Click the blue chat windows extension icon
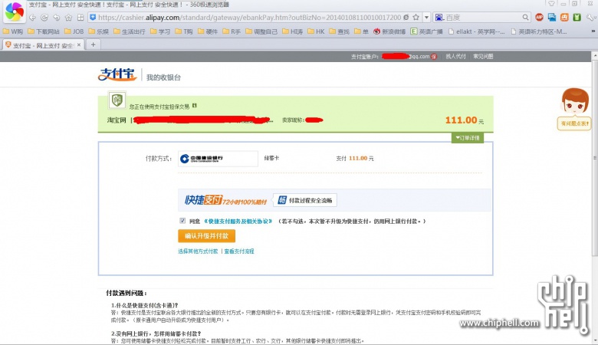Viewport: 598px width, 345px height. point(552,17)
